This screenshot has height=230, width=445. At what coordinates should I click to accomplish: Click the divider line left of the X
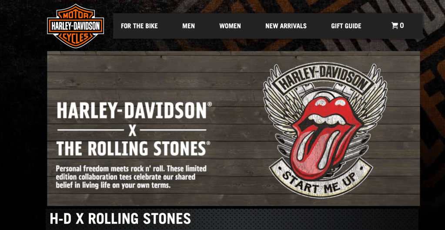tap(91, 130)
